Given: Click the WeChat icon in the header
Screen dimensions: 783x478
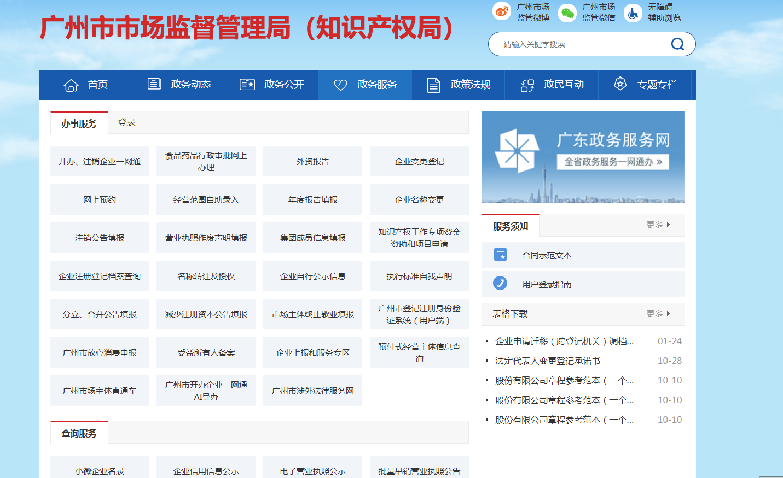Looking at the screenshot, I should point(567,13).
